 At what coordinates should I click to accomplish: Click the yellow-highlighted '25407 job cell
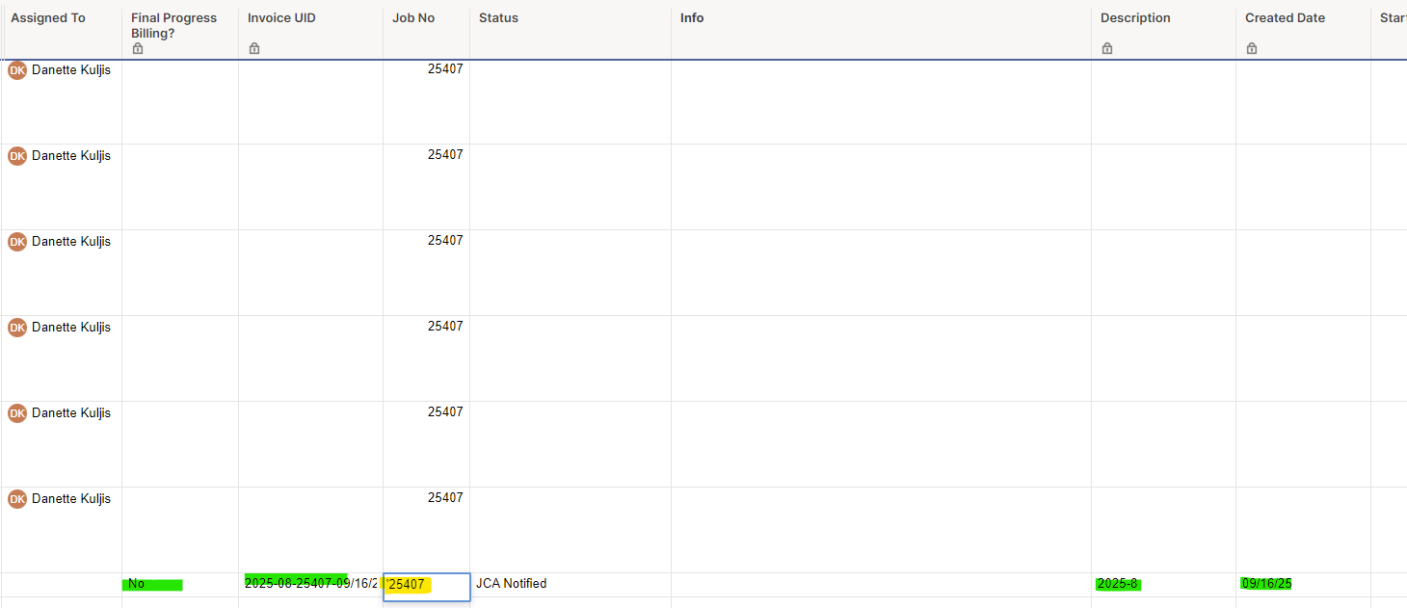tap(427, 587)
